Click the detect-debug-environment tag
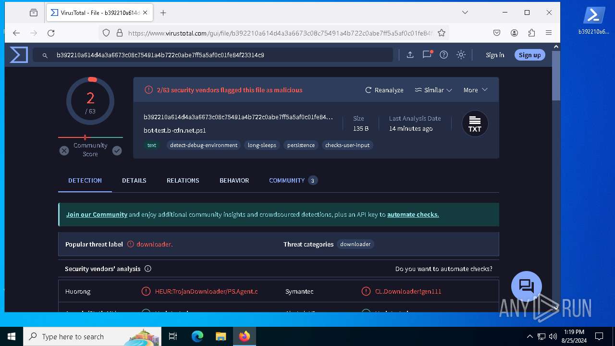615x346 pixels. (x=204, y=145)
